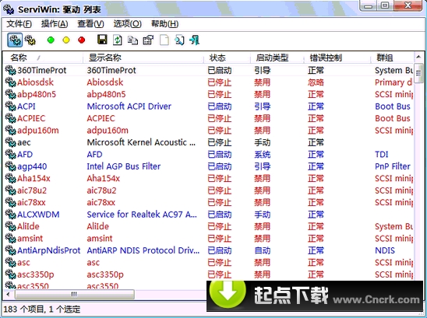The image size is (427, 318).
Task: Click the gear icon next to AFD
Action: (10, 154)
